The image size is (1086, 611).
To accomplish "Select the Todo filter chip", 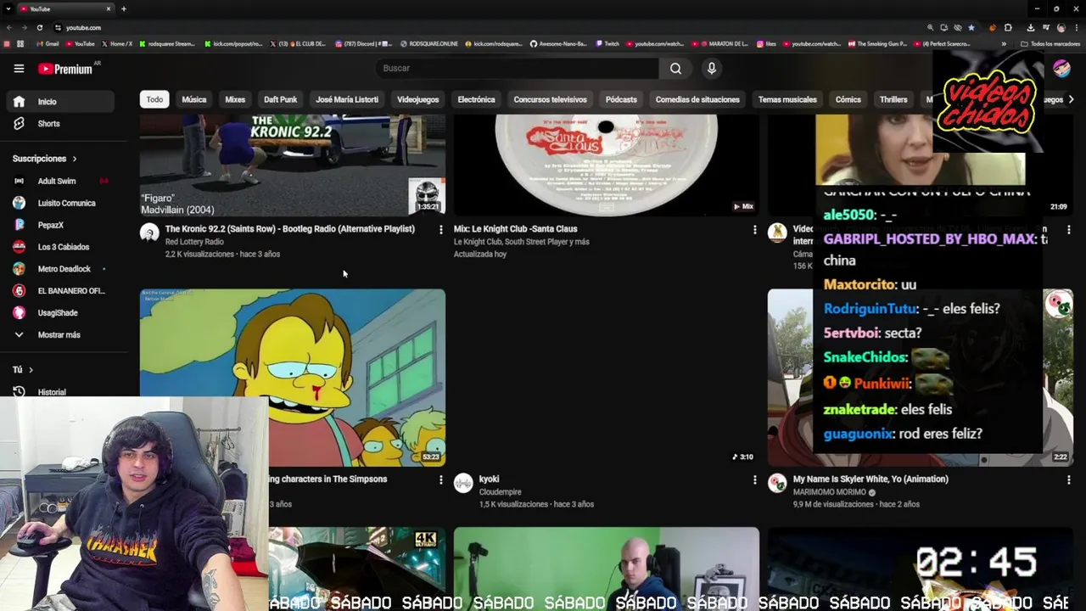I will click(154, 99).
